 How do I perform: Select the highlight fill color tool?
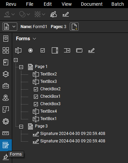(7, 14)
